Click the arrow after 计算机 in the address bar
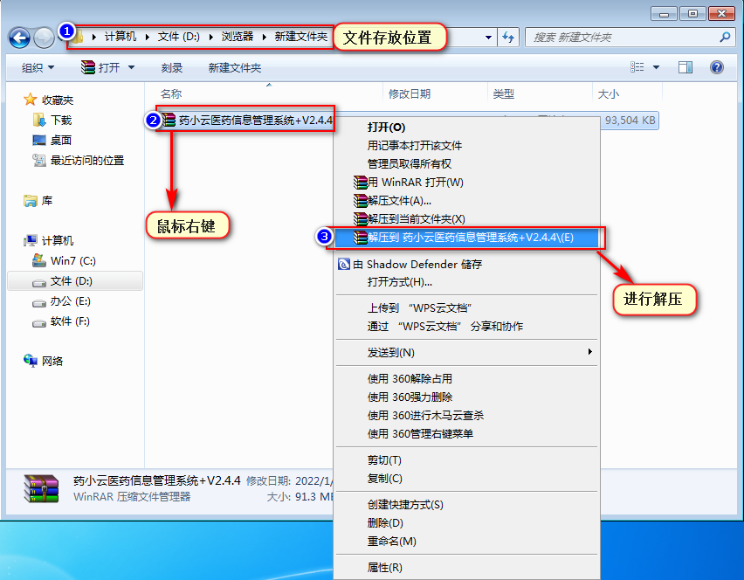 [147, 37]
